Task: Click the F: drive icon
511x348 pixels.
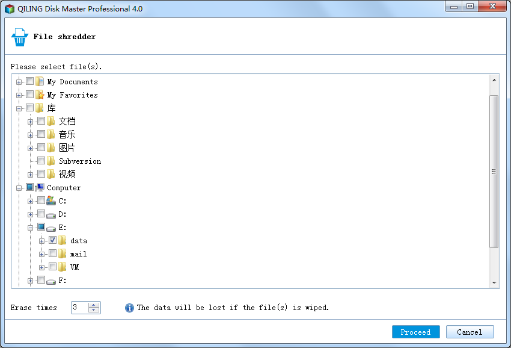Action: click(x=51, y=281)
